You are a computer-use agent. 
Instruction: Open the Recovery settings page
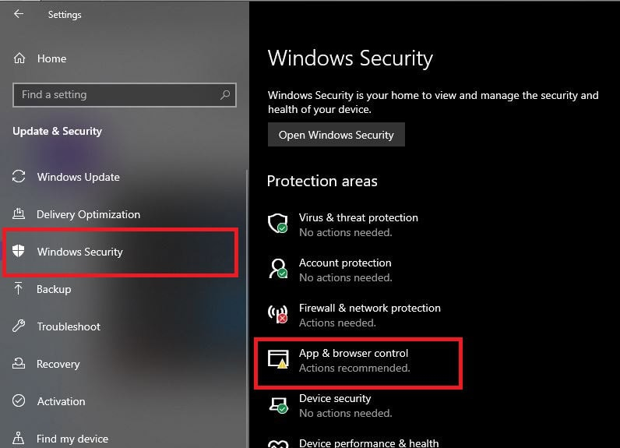tap(58, 364)
